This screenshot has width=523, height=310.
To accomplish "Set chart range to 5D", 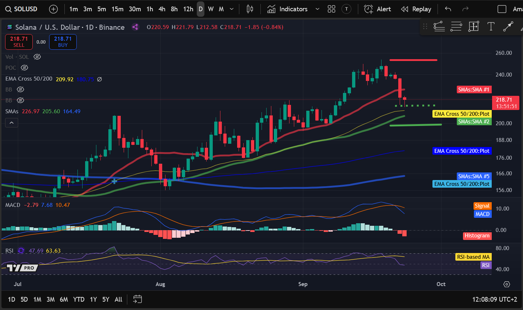I will point(24,299).
